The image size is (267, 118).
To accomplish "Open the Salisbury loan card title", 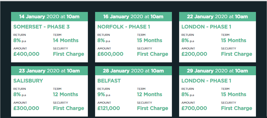I will (x=28, y=81).
